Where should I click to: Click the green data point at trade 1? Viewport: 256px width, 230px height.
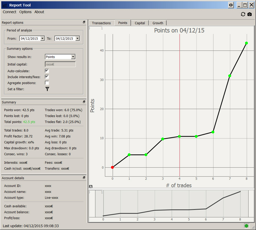[x=129, y=155]
